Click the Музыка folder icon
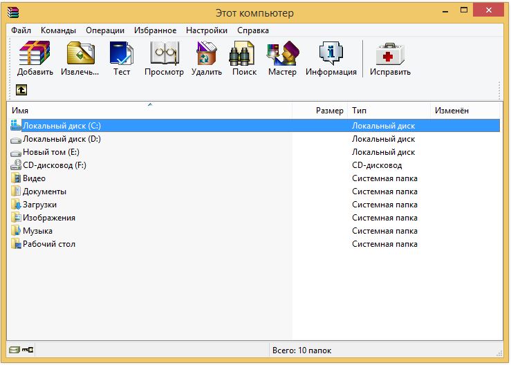 [16, 230]
